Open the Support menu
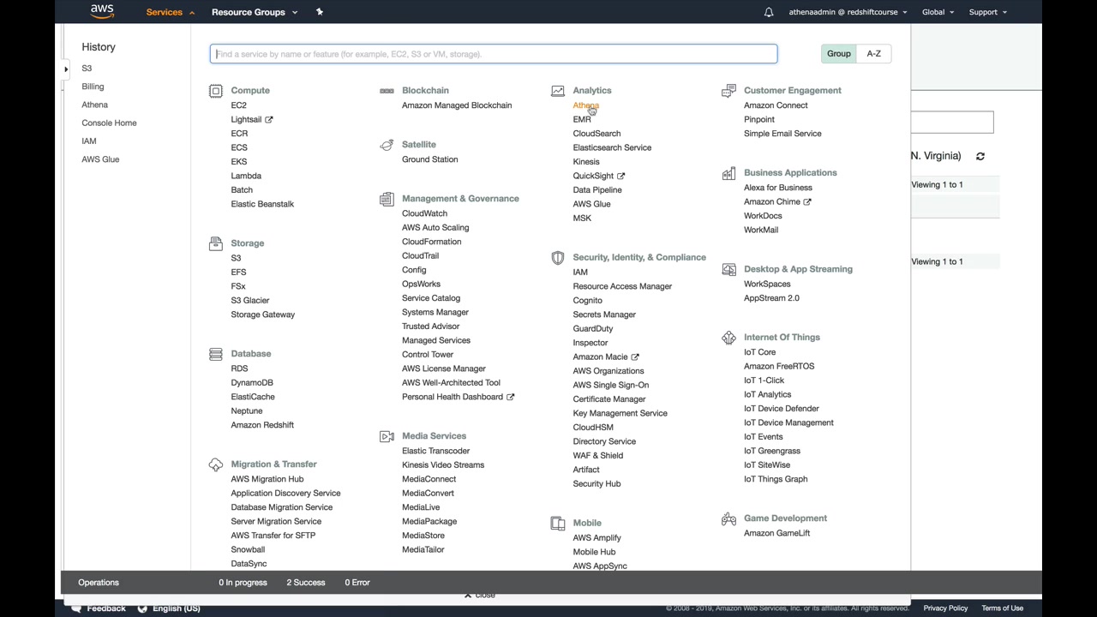 pos(987,12)
